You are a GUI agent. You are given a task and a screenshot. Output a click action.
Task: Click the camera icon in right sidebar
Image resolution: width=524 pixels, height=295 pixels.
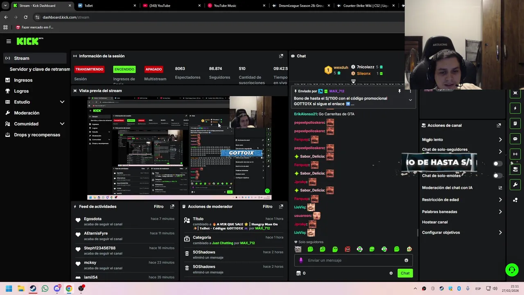click(x=515, y=169)
